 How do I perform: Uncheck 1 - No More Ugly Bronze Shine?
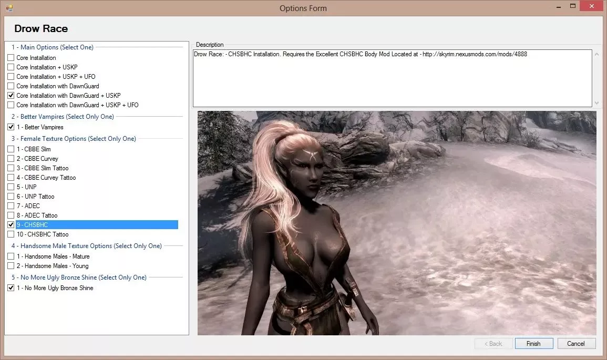point(11,288)
